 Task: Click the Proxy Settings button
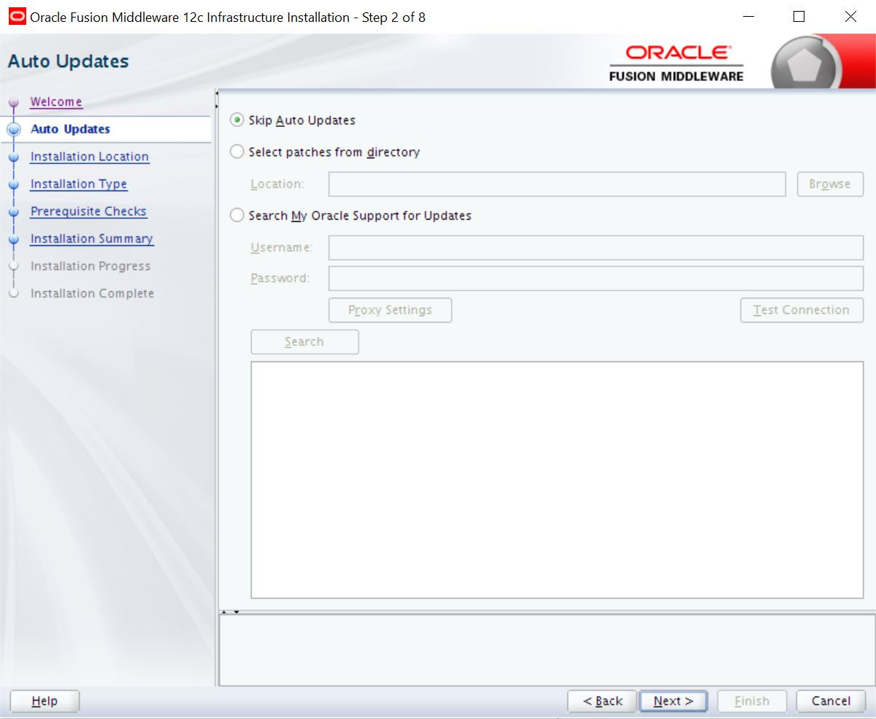390,309
